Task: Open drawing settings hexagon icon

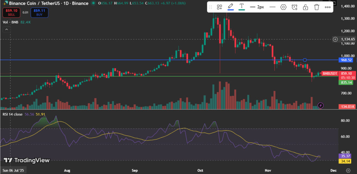Action: pos(283,7)
